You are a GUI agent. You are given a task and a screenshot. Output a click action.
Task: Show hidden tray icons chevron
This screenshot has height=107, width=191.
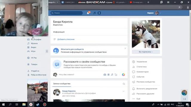click(x=158, y=104)
